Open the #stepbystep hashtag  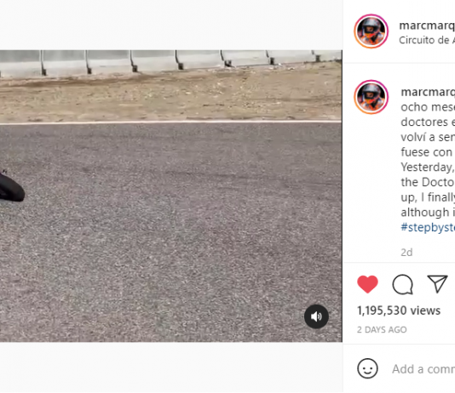428,227
